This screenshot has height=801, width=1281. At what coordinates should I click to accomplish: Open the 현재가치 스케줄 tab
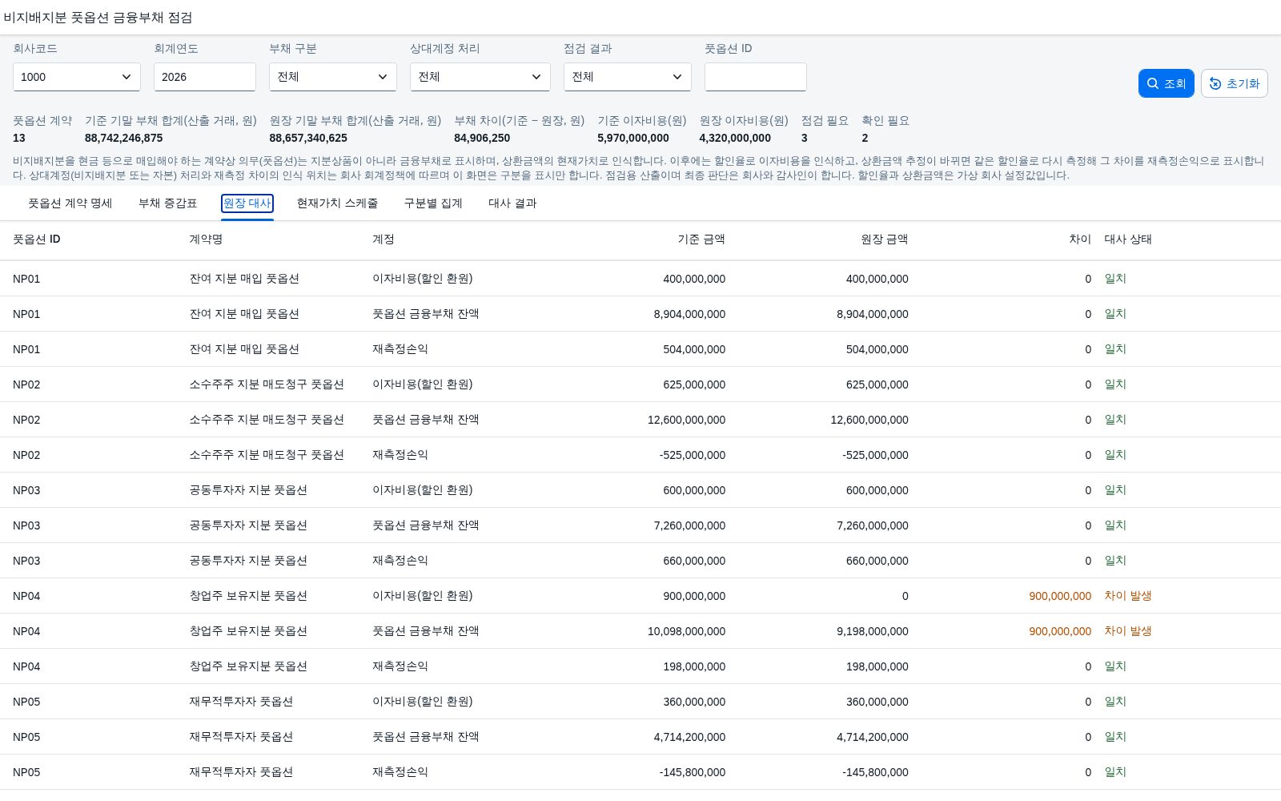pyautogui.click(x=337, y=203)
